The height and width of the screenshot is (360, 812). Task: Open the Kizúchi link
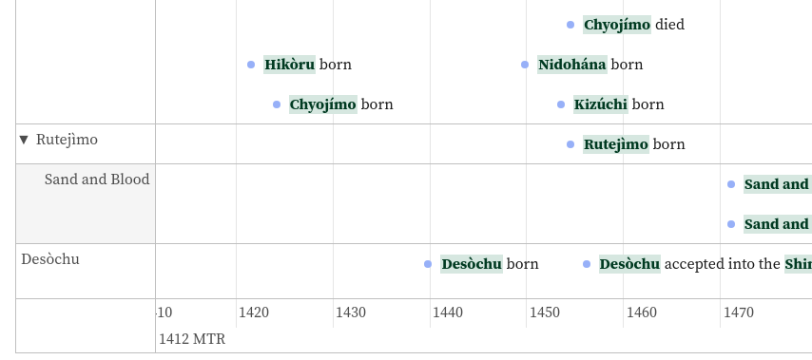click(x=601, y=104)
